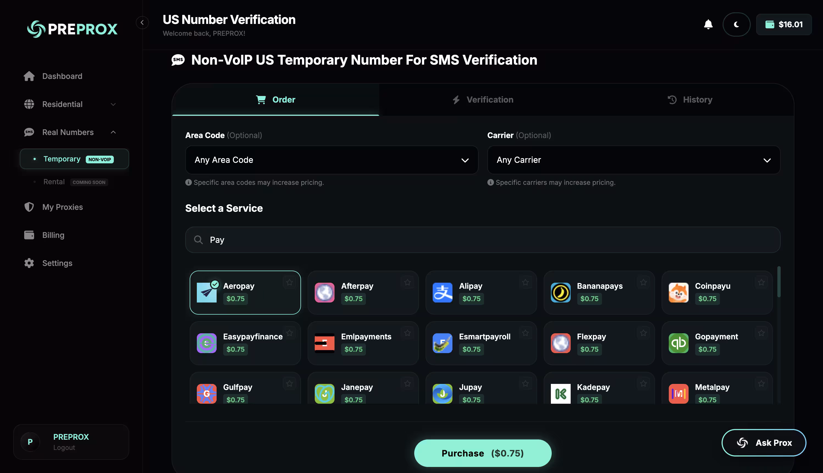Select the Kadepay service icon
Screen dimensions: 823x473
pyautogui.click(x=560, y=394)
